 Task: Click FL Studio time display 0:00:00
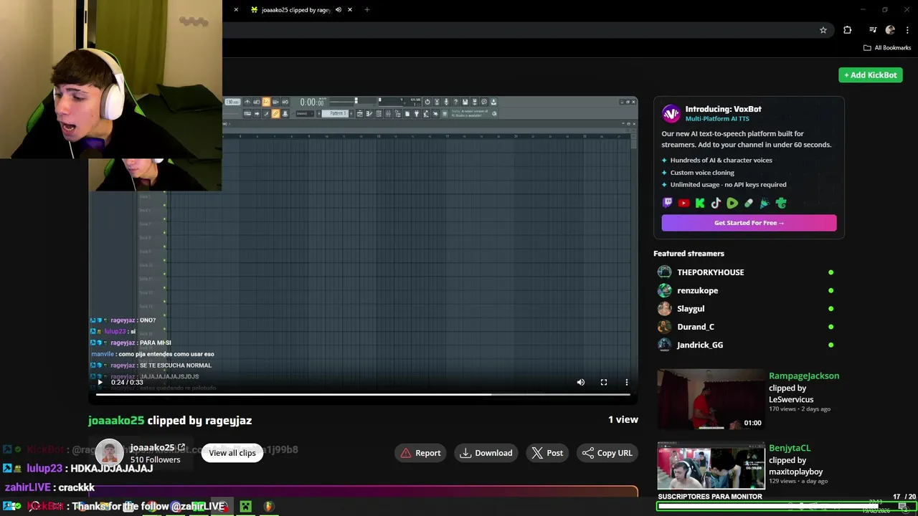tap(312, 102)
